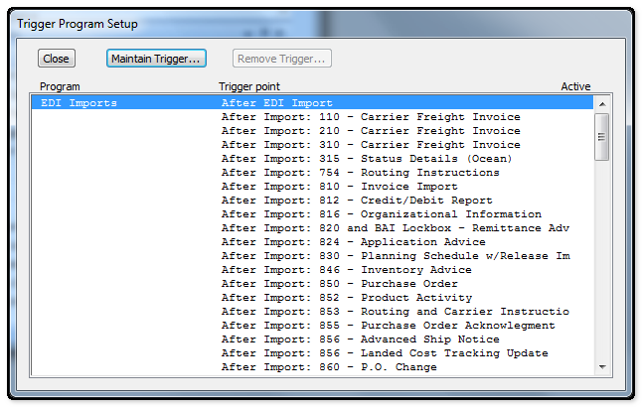Click the Trigger point column header

click(x=249, y=87)
